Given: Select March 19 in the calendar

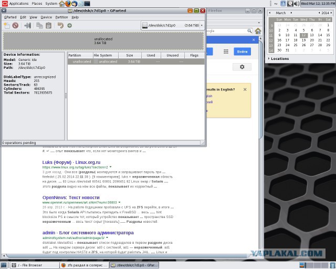Looking at the screenshot, I should pyautogui.click(x=303, y=40).
